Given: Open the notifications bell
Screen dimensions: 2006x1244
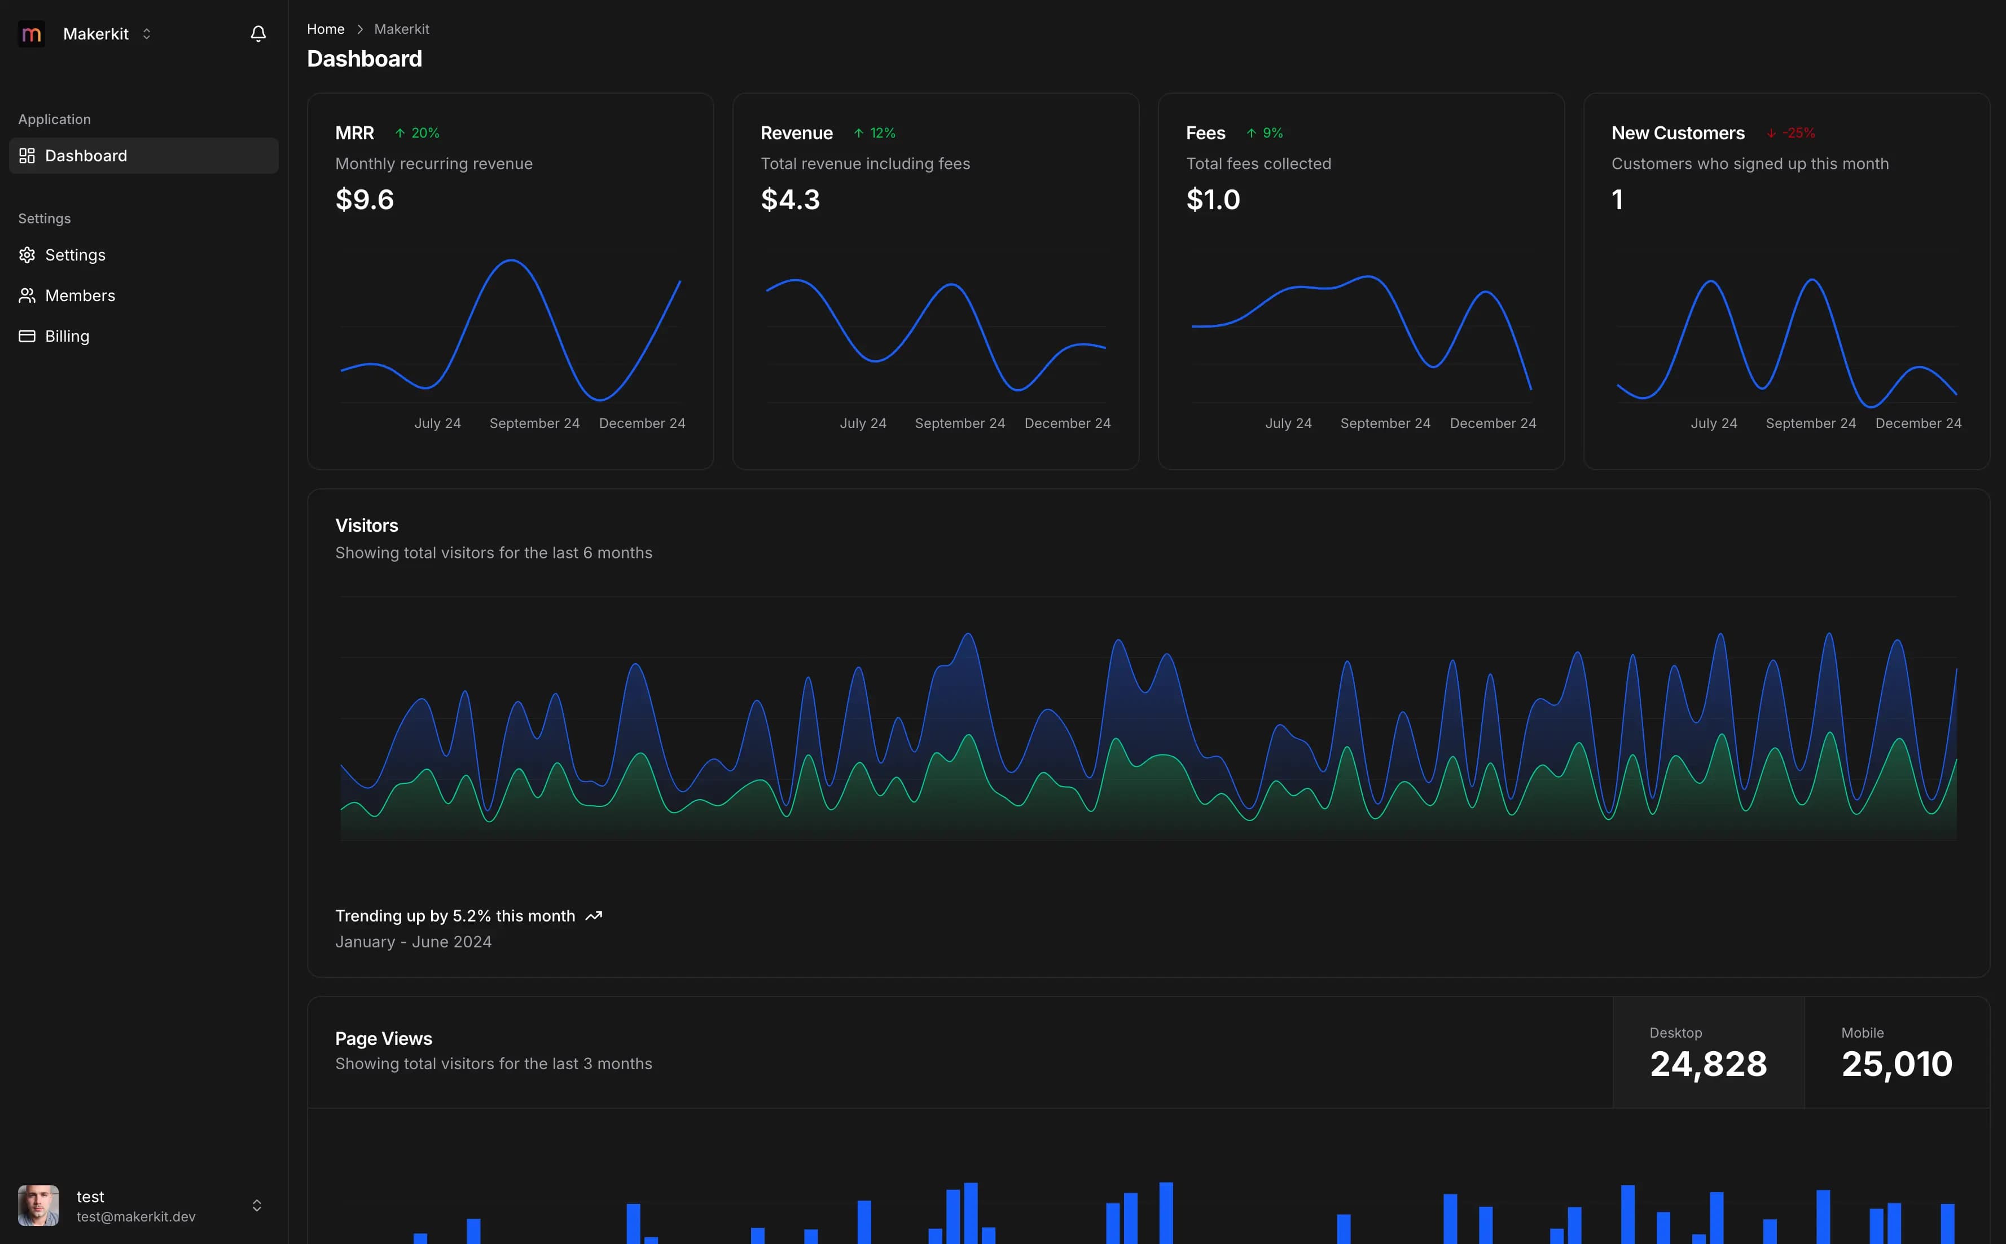Looking at the screenshot, I should click(257, 34).
